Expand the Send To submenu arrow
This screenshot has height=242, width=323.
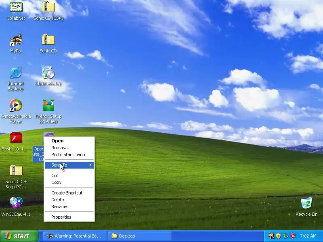click(x=90, y=165)
